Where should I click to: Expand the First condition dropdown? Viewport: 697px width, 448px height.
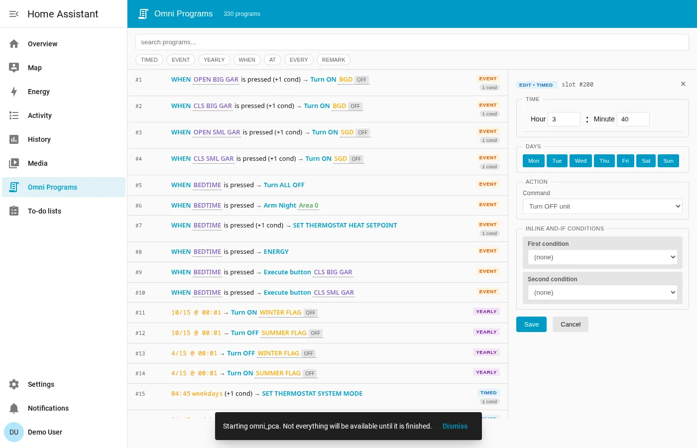pyautogui.click(x=602, y=257)
